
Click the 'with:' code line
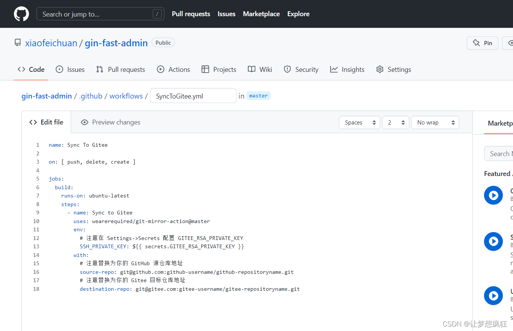(x=81, y=255)
